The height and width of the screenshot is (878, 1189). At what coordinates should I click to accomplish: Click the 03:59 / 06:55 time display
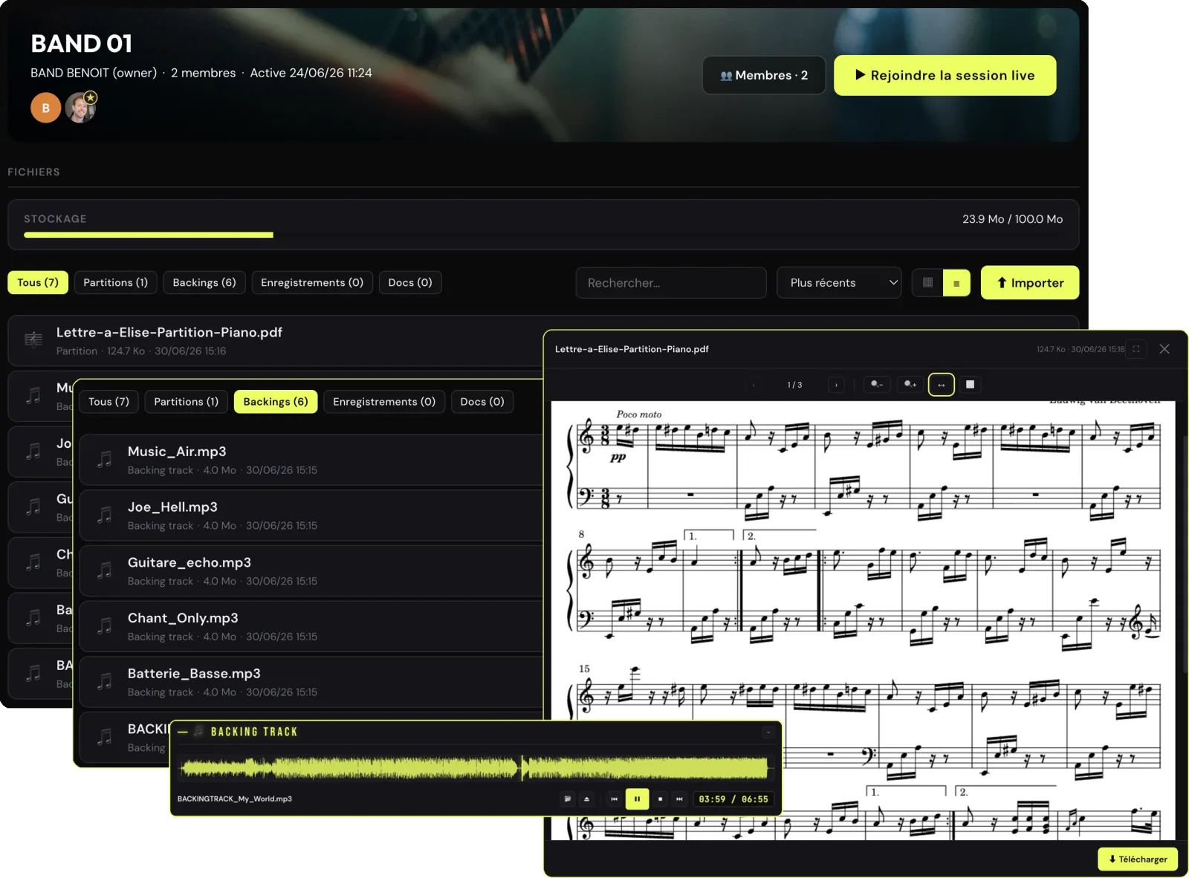tap(733, 799)
